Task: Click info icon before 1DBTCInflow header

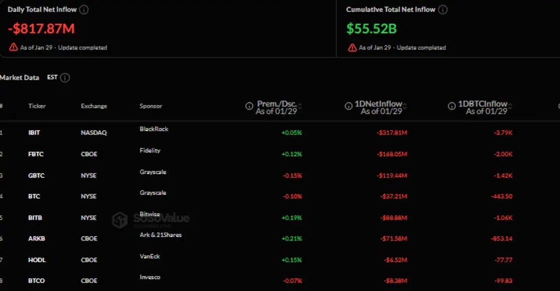Action: pyautogui.click(x=452, y=106)
